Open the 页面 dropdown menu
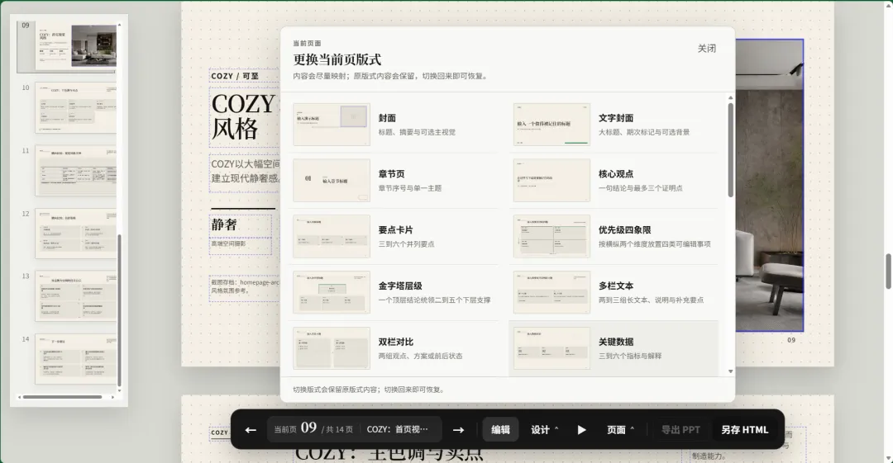 tap(620, 430)
